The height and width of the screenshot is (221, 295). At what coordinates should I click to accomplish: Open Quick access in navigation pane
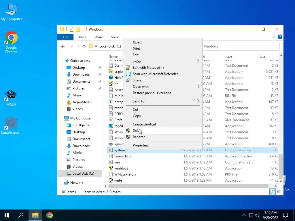80,61
